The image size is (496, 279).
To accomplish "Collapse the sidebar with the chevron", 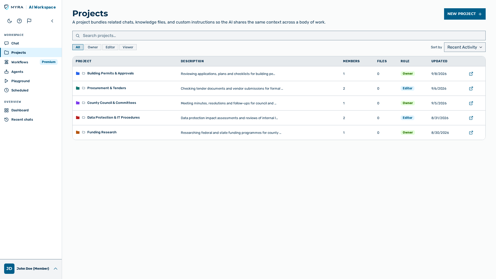I will pyautogui.click(x=52, y=21).
